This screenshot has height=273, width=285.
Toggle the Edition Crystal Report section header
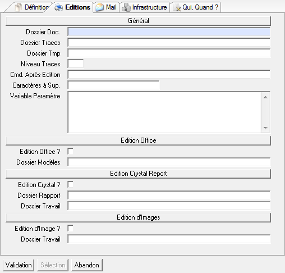pos(138,174)
